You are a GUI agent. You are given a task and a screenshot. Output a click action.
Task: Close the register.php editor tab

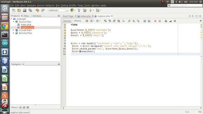112,16
